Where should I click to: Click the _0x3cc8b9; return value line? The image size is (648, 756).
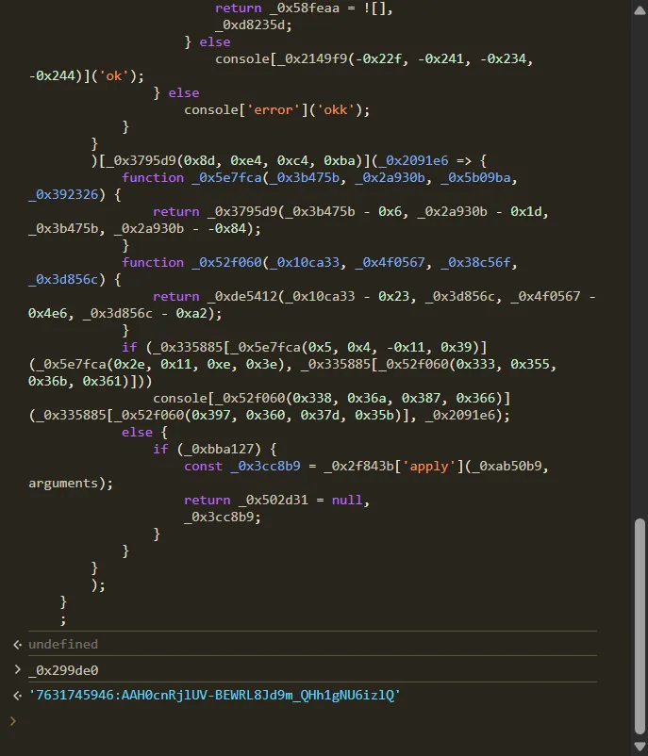pos(223,518)
